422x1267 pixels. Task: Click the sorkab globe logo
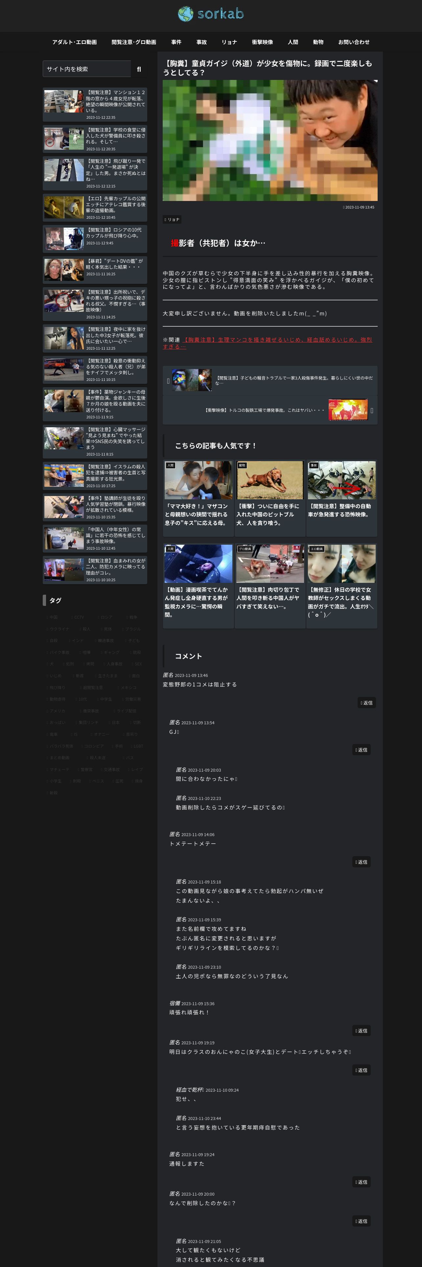tap(211, 14)
